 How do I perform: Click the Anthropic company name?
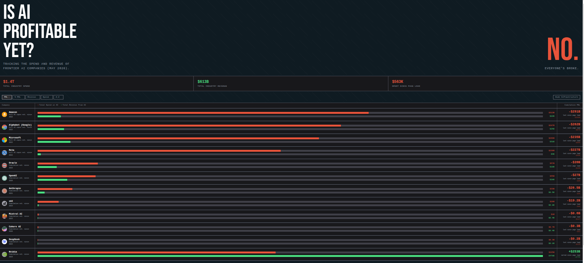click(15, 188)
